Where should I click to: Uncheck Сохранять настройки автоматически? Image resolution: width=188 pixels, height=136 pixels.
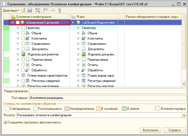(x=6, y=122)
